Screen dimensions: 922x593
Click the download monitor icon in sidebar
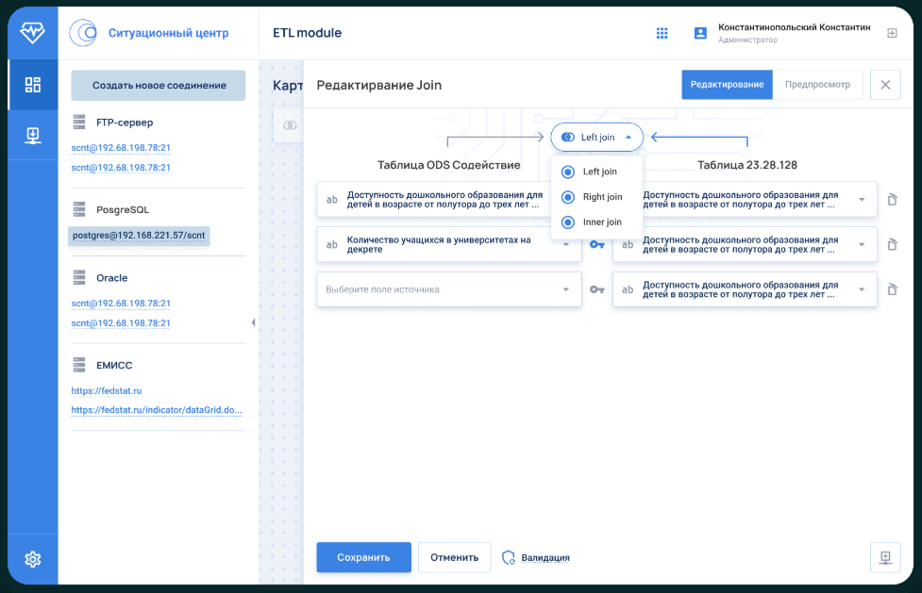click(33, 136)
